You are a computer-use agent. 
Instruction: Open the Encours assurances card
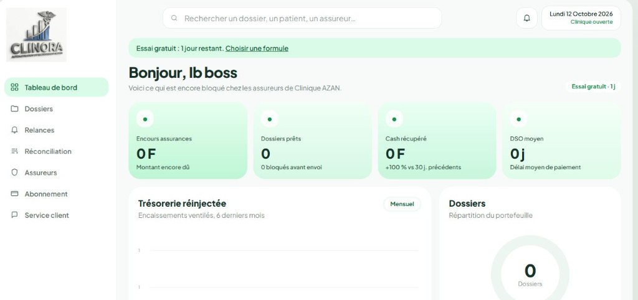click(188, 141)
